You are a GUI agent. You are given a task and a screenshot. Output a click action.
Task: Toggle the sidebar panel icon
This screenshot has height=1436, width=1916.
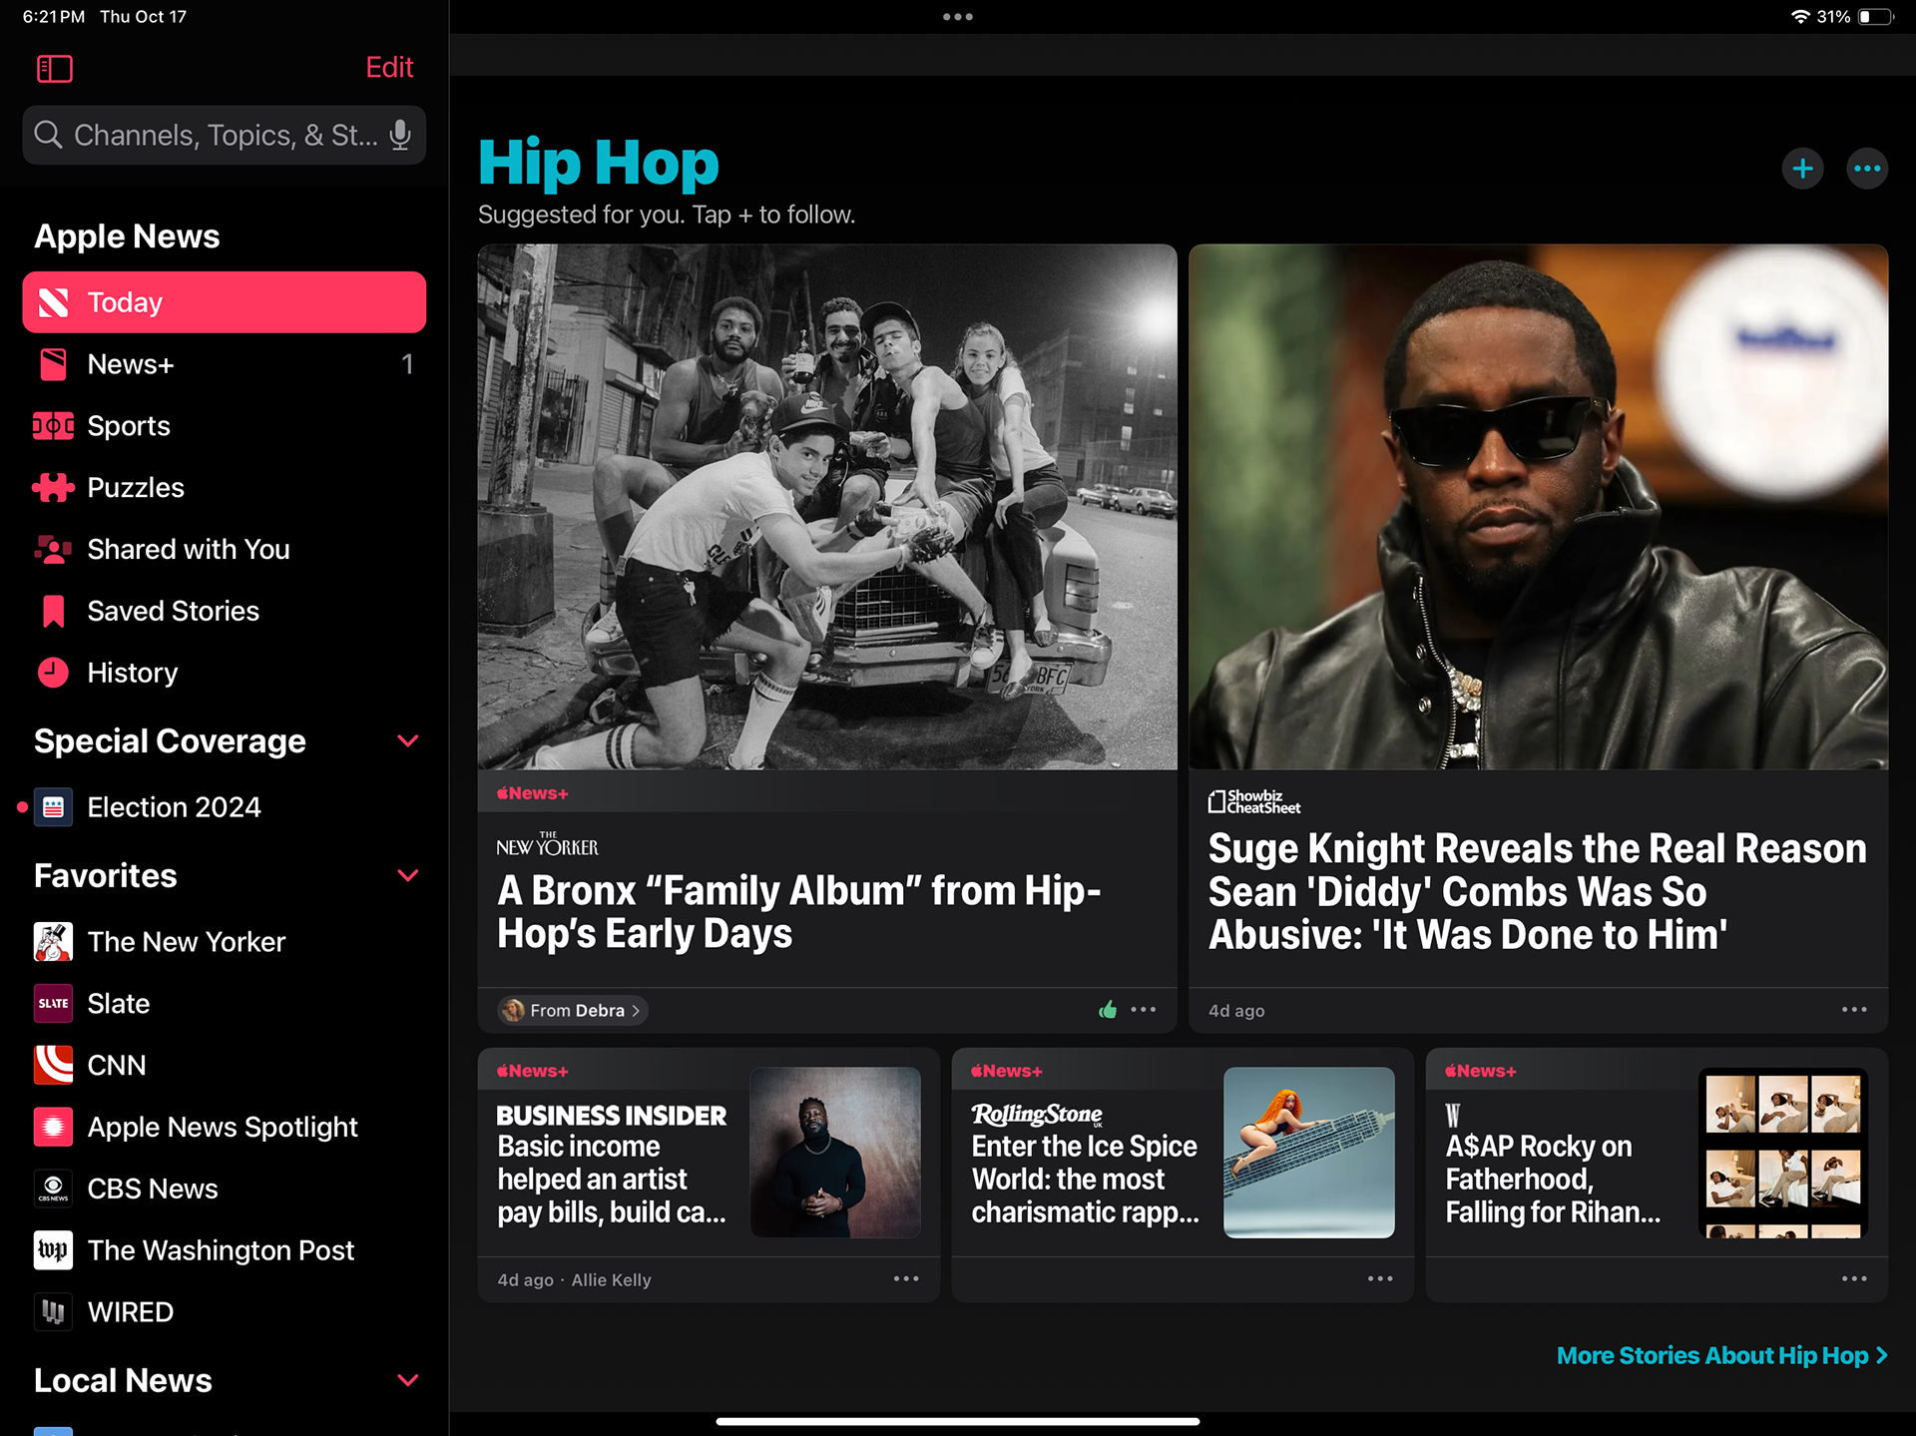[54, 68]
